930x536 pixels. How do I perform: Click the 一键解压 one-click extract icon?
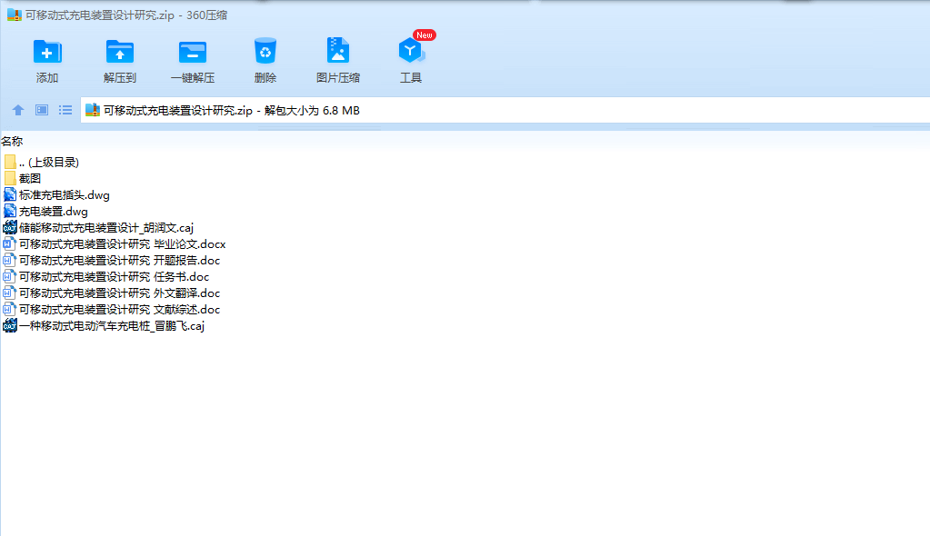(x=193, y=52)
